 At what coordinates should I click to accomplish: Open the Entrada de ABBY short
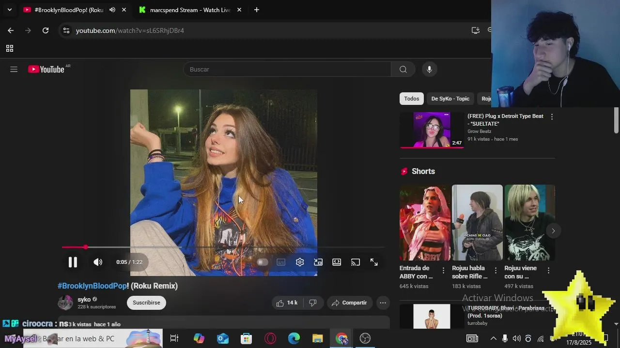425,223
